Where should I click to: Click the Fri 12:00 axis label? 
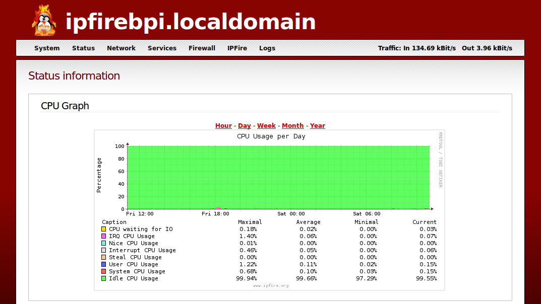pyautogui.click(x=140, y=214)
